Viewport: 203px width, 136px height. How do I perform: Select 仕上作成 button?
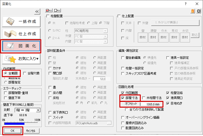(21, 34)
